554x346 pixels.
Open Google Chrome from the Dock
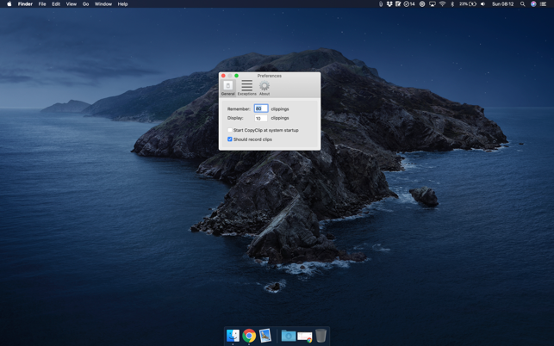[x=249, y=336]
